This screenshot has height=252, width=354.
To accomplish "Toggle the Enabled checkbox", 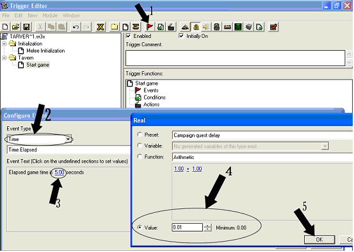I will point(128,36).
